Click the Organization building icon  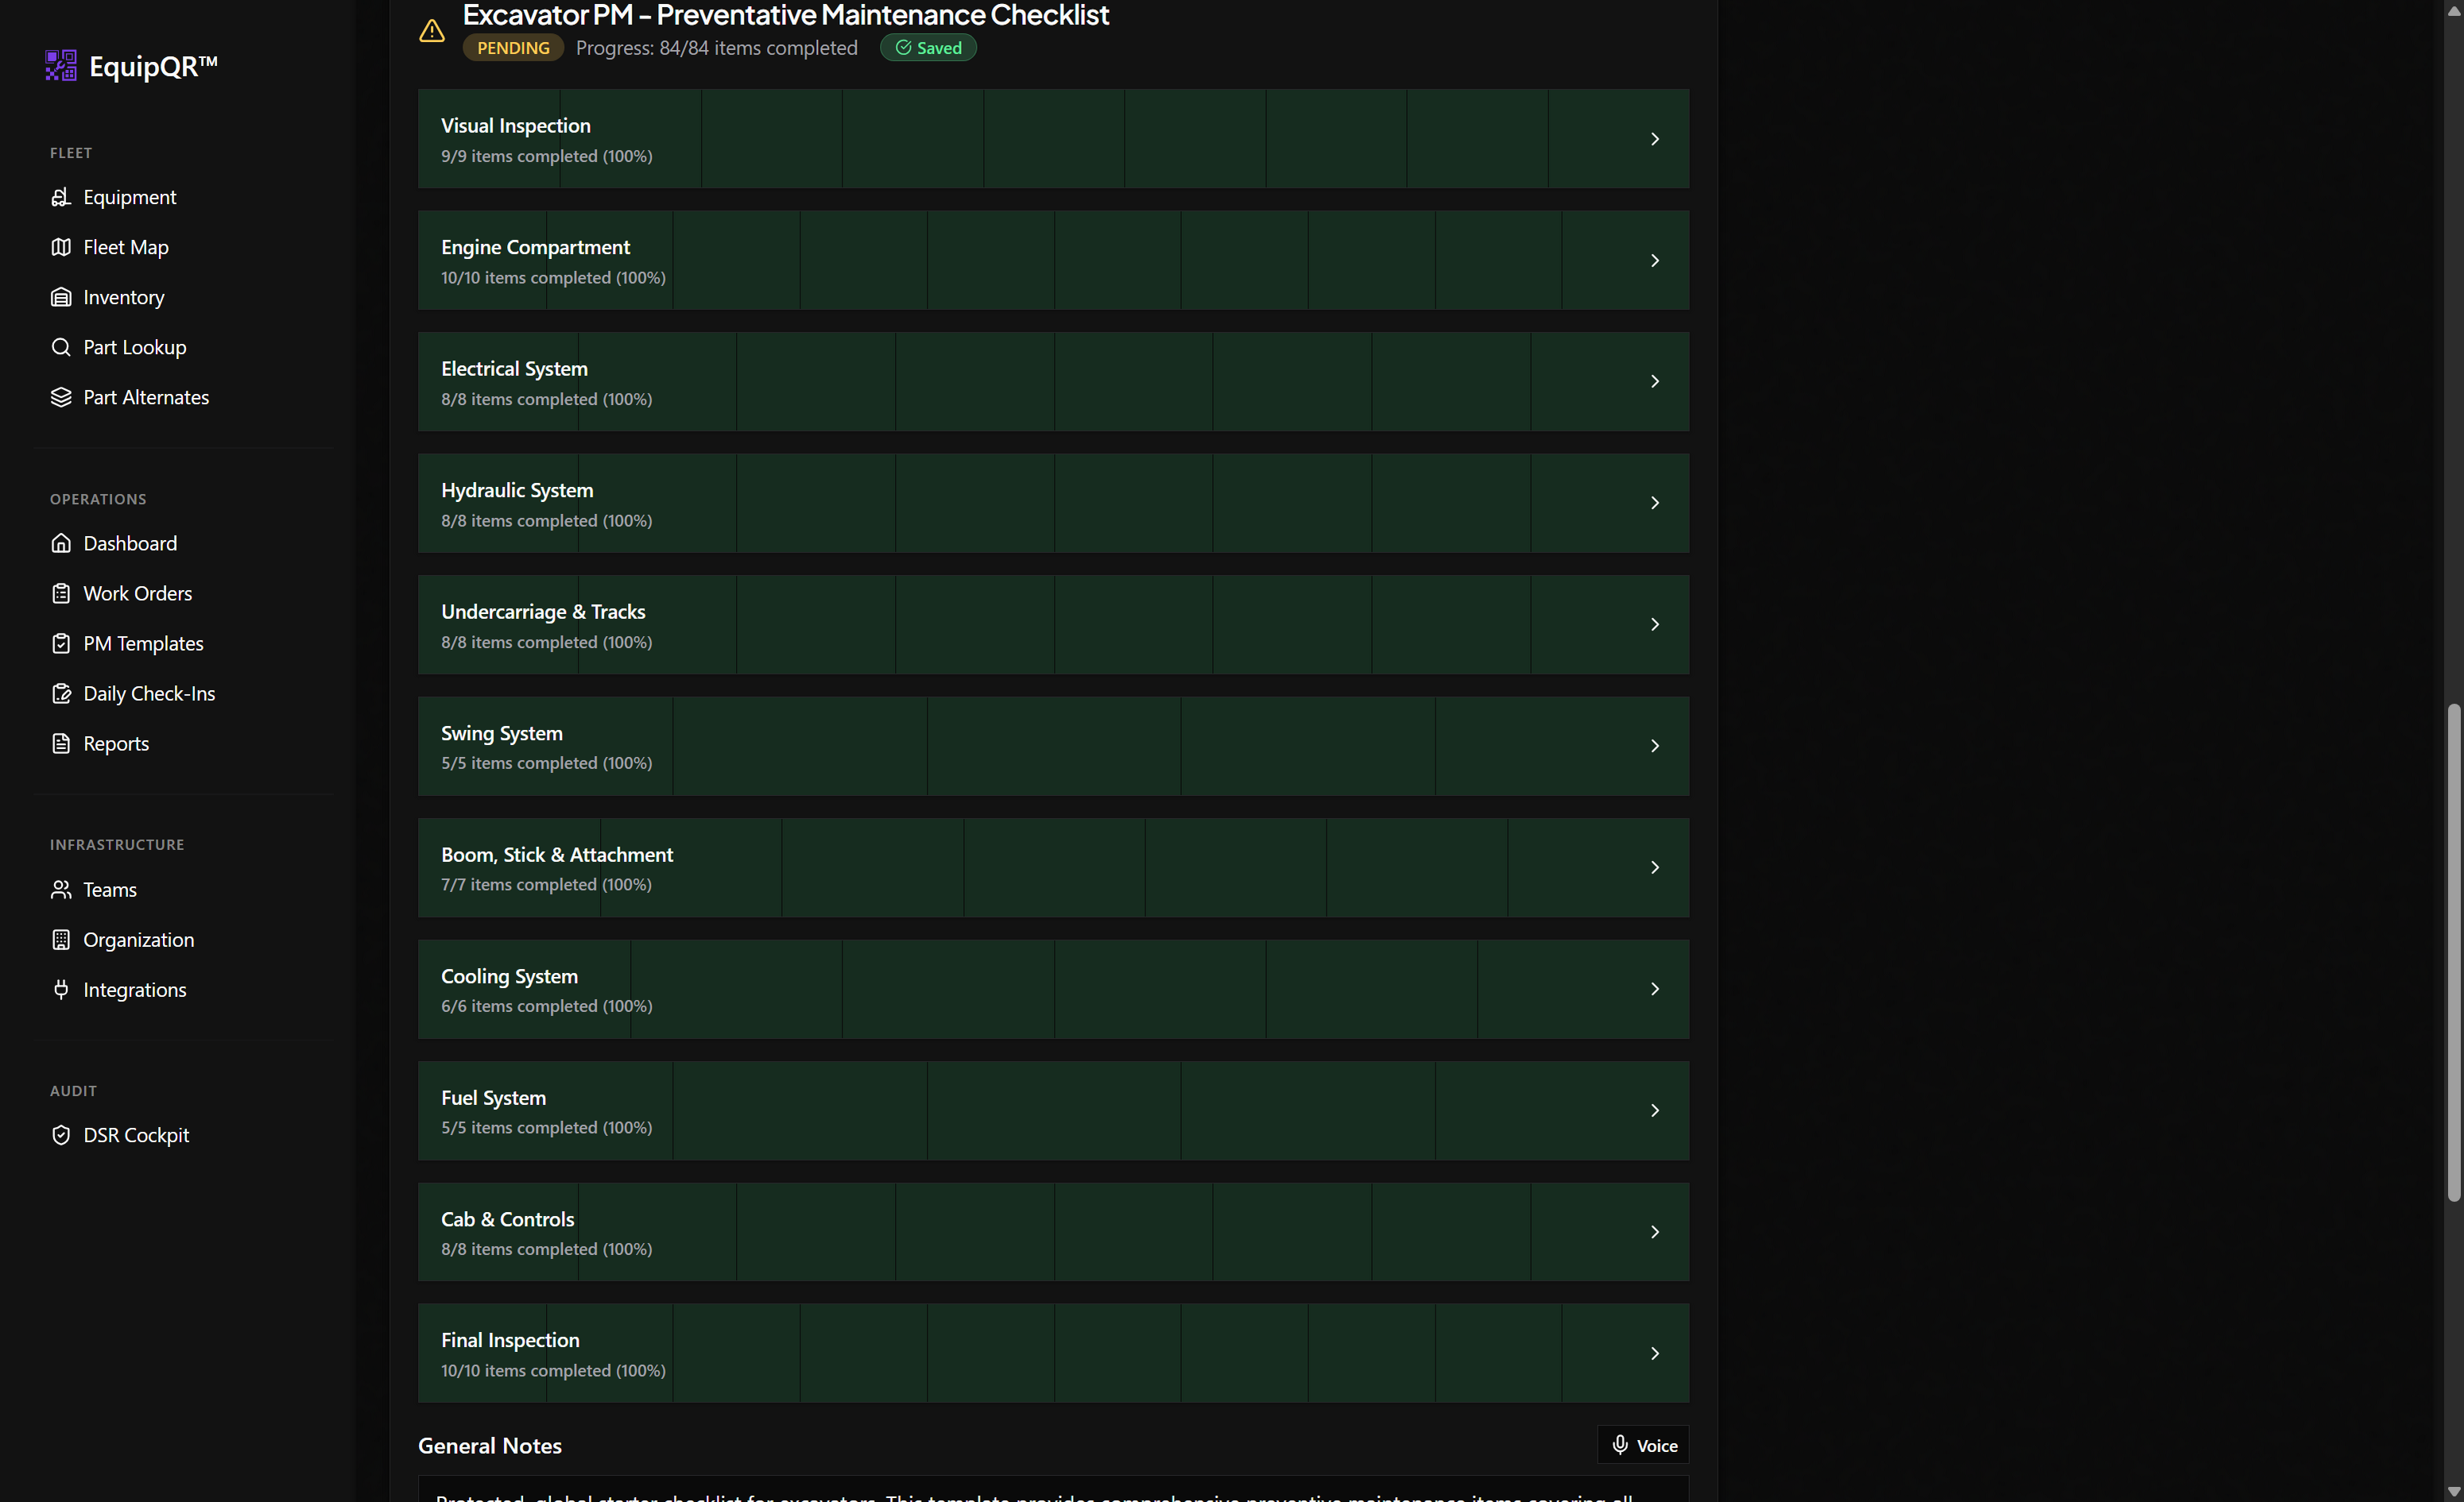point(61,940)
